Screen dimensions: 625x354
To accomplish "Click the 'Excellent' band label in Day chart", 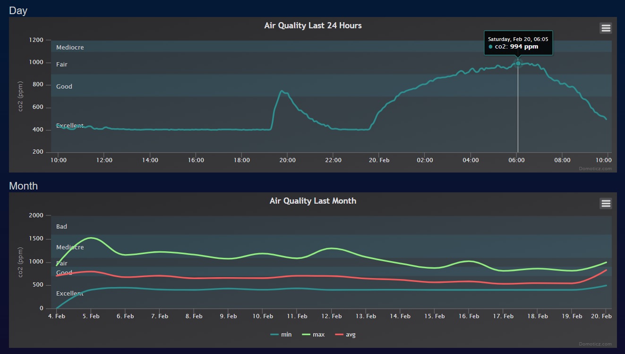I will [x=70, y=126].
